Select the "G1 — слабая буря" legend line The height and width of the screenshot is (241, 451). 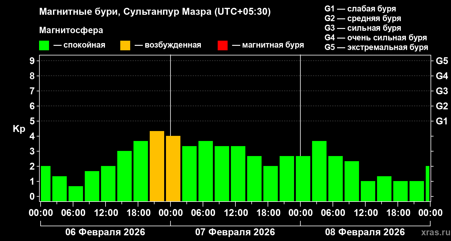pyautogui.click(x=360, y=9)
